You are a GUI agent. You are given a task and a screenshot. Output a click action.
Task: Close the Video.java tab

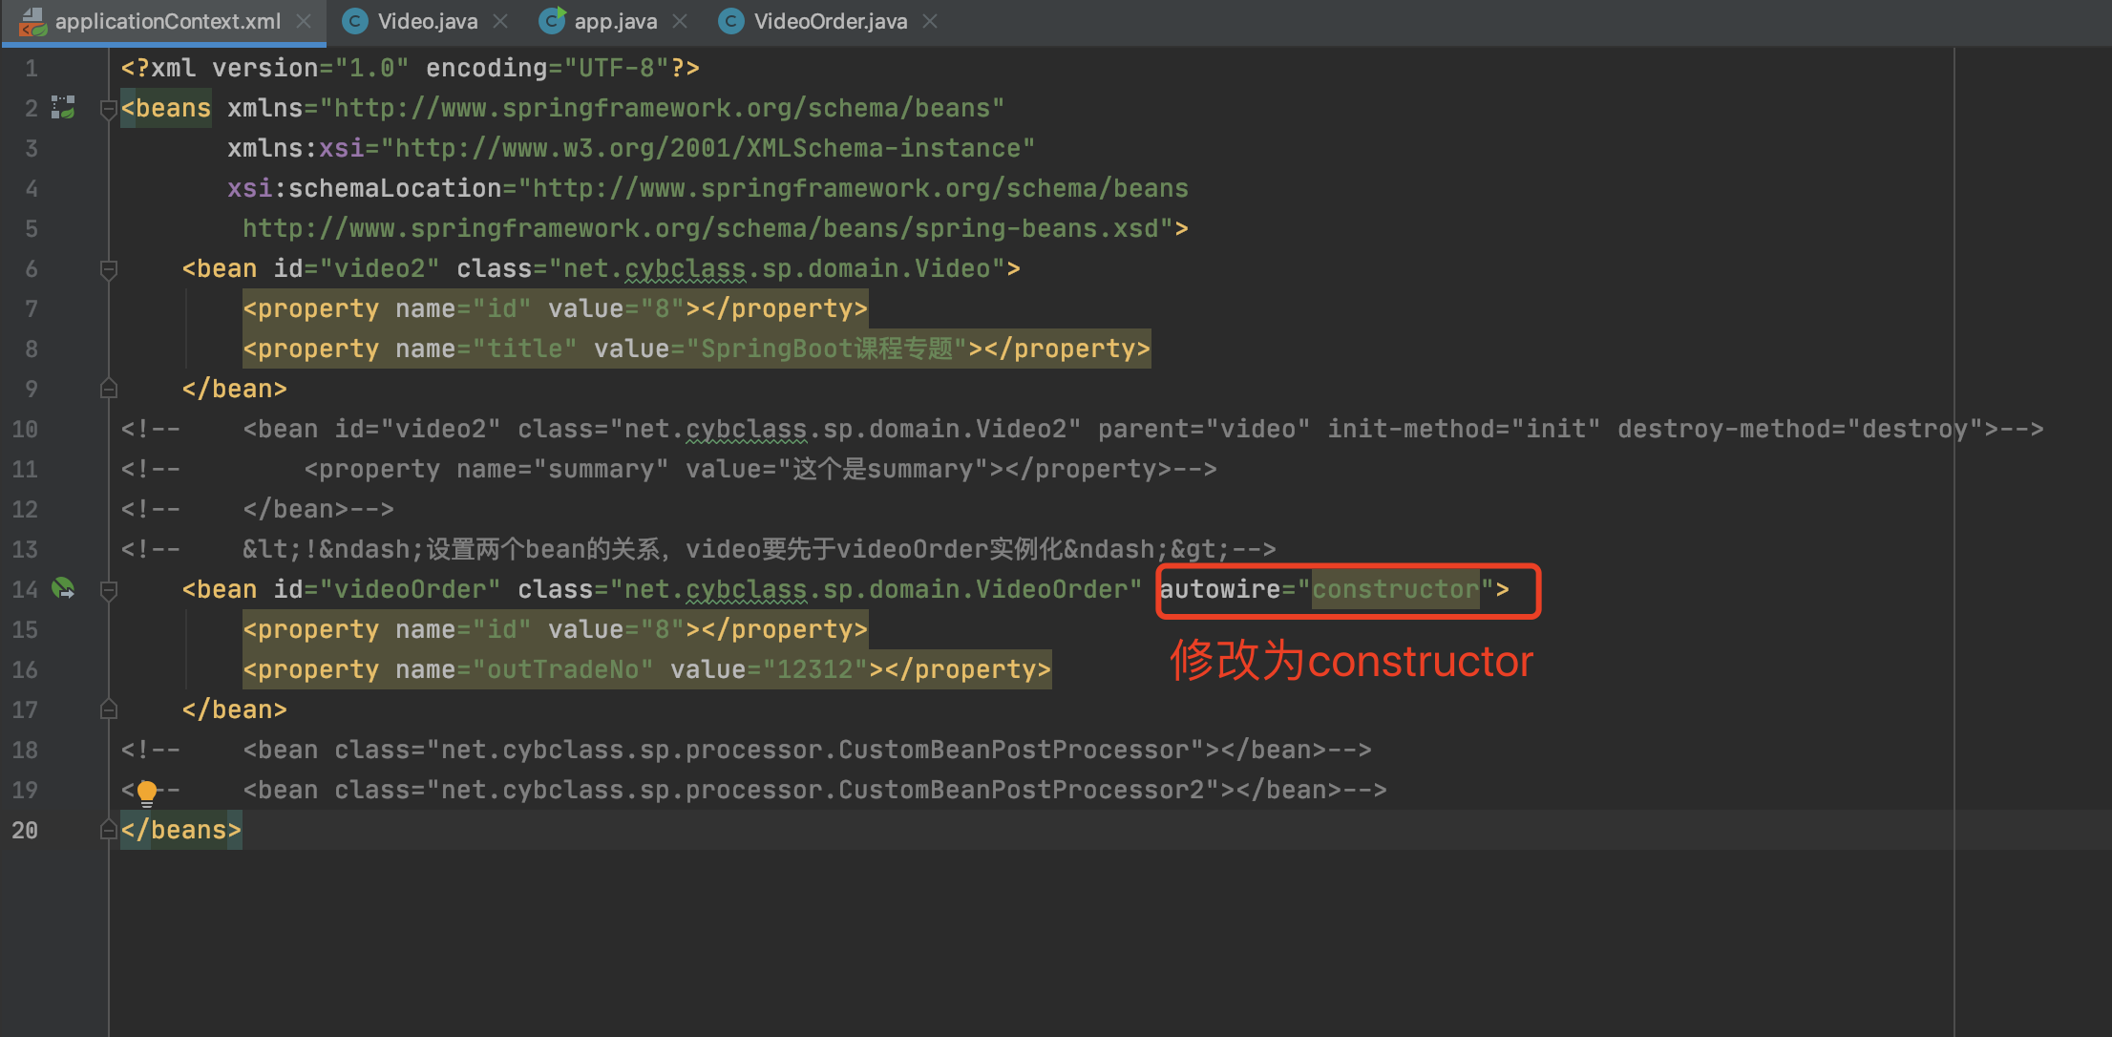click(500, 21)
